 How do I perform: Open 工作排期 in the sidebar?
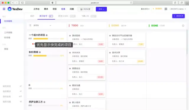[8, 33]
